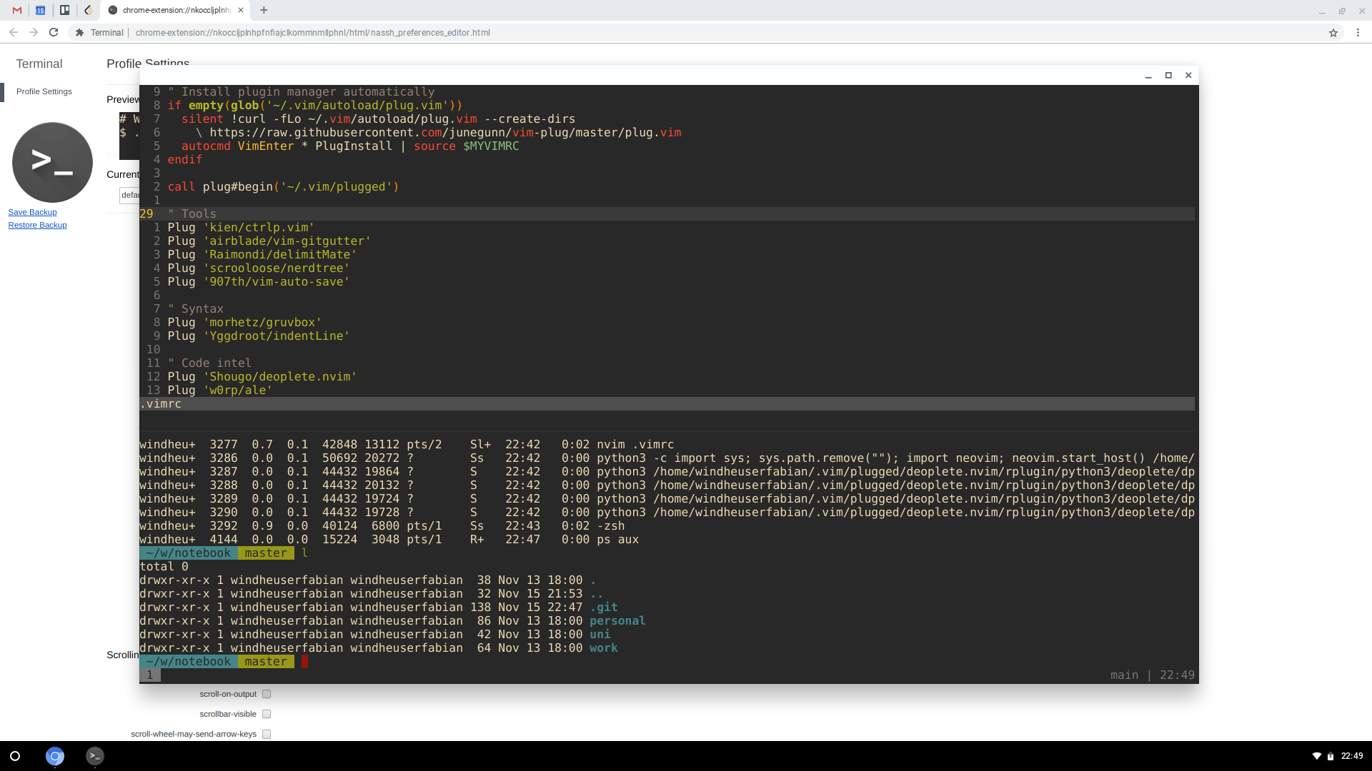Maximize the terminal window
Screen dimensions: 1372x771
click(1168, 76)
